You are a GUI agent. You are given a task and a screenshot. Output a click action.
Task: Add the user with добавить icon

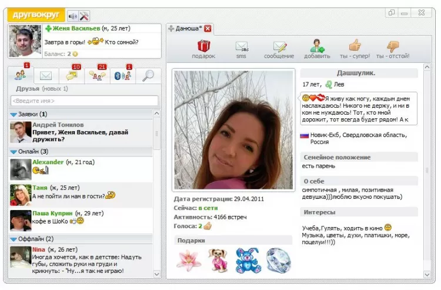click(x=317, y=49)
